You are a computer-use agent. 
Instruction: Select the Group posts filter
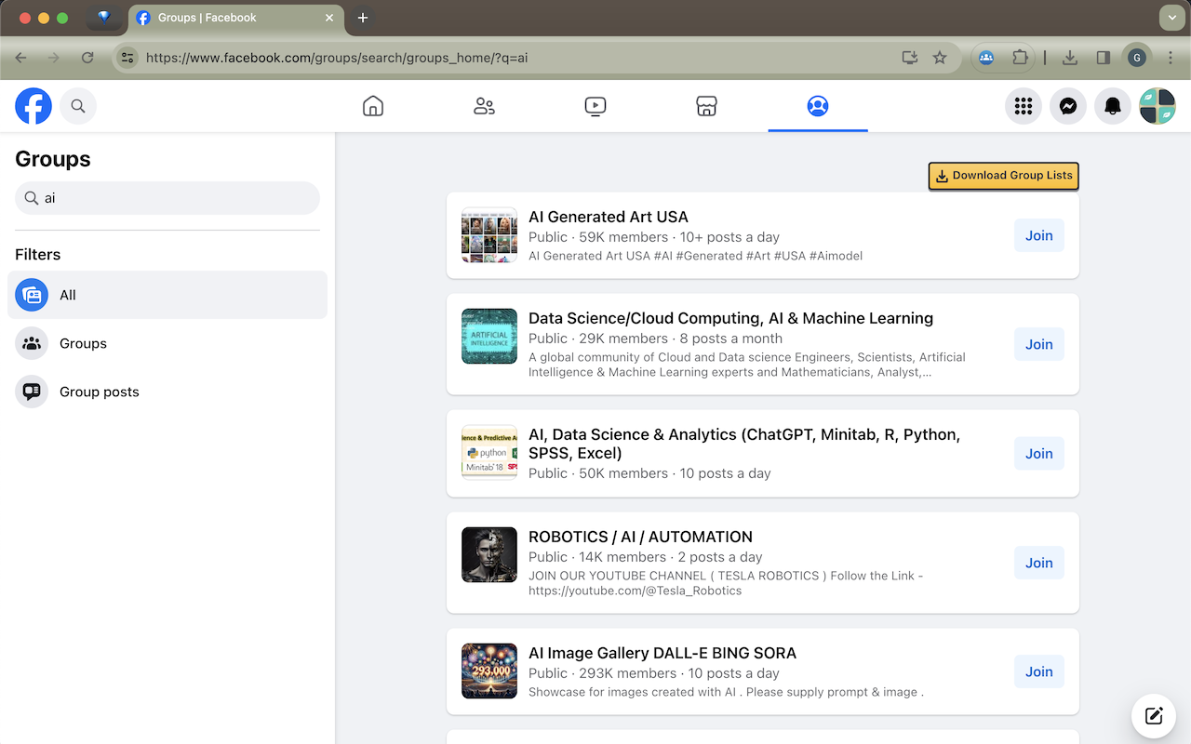click(x=167, y=392)
